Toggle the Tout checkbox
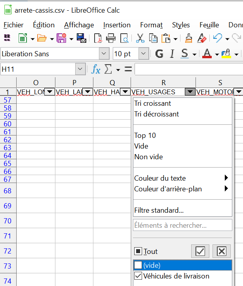This screenshot has height=286, width=243. 138,251
